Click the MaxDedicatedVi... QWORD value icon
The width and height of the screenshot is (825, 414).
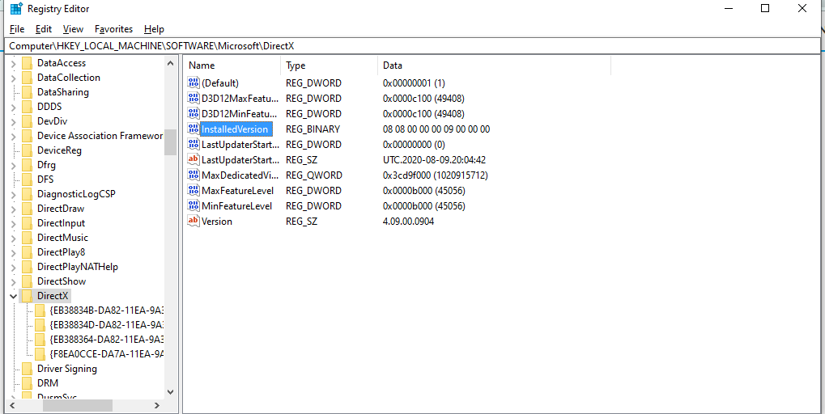click(x=193, y=175)
